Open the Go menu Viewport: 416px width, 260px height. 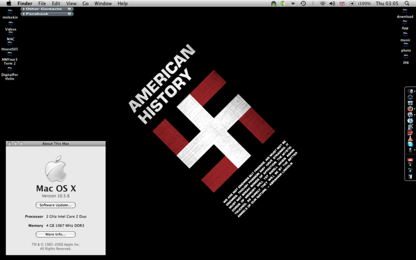click(x=85, y=4)
